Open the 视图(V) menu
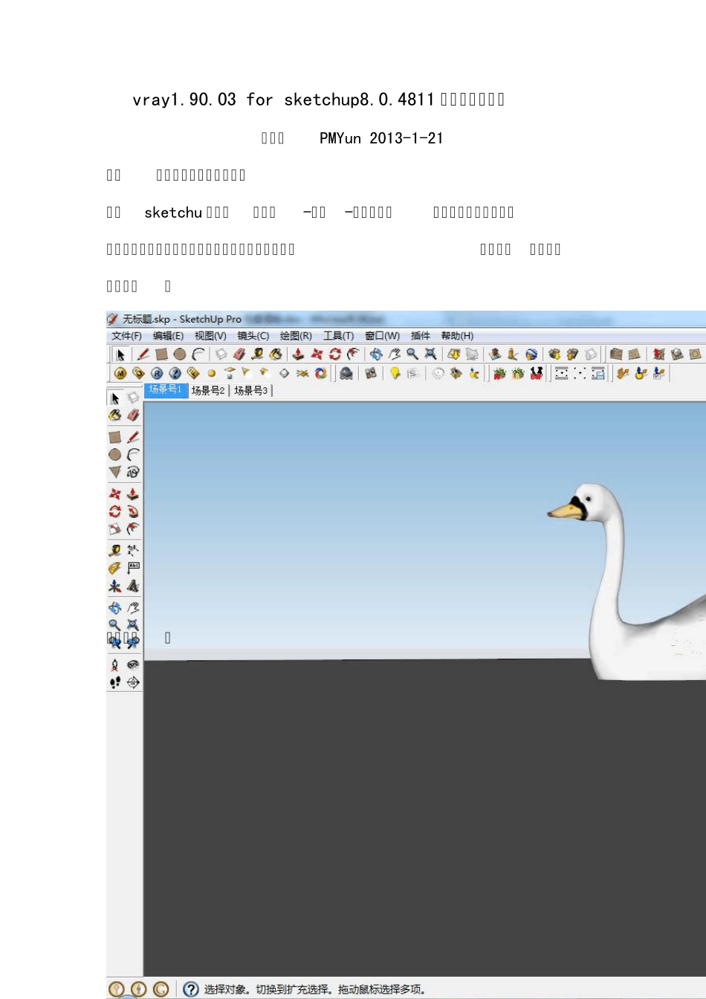This screenshot has height=999, width=706. pyautogui.click(x=210, y=336)
